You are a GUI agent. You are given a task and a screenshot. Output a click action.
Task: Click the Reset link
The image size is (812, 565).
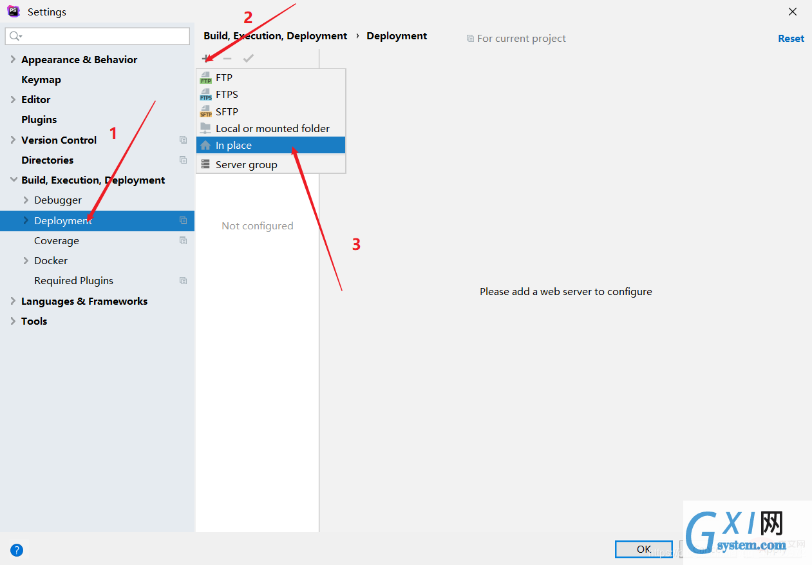coord(791,39)
